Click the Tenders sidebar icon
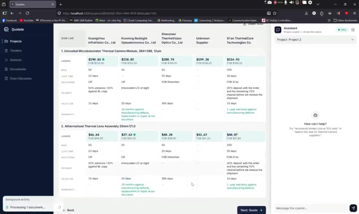359x214 pixels. 6,51
